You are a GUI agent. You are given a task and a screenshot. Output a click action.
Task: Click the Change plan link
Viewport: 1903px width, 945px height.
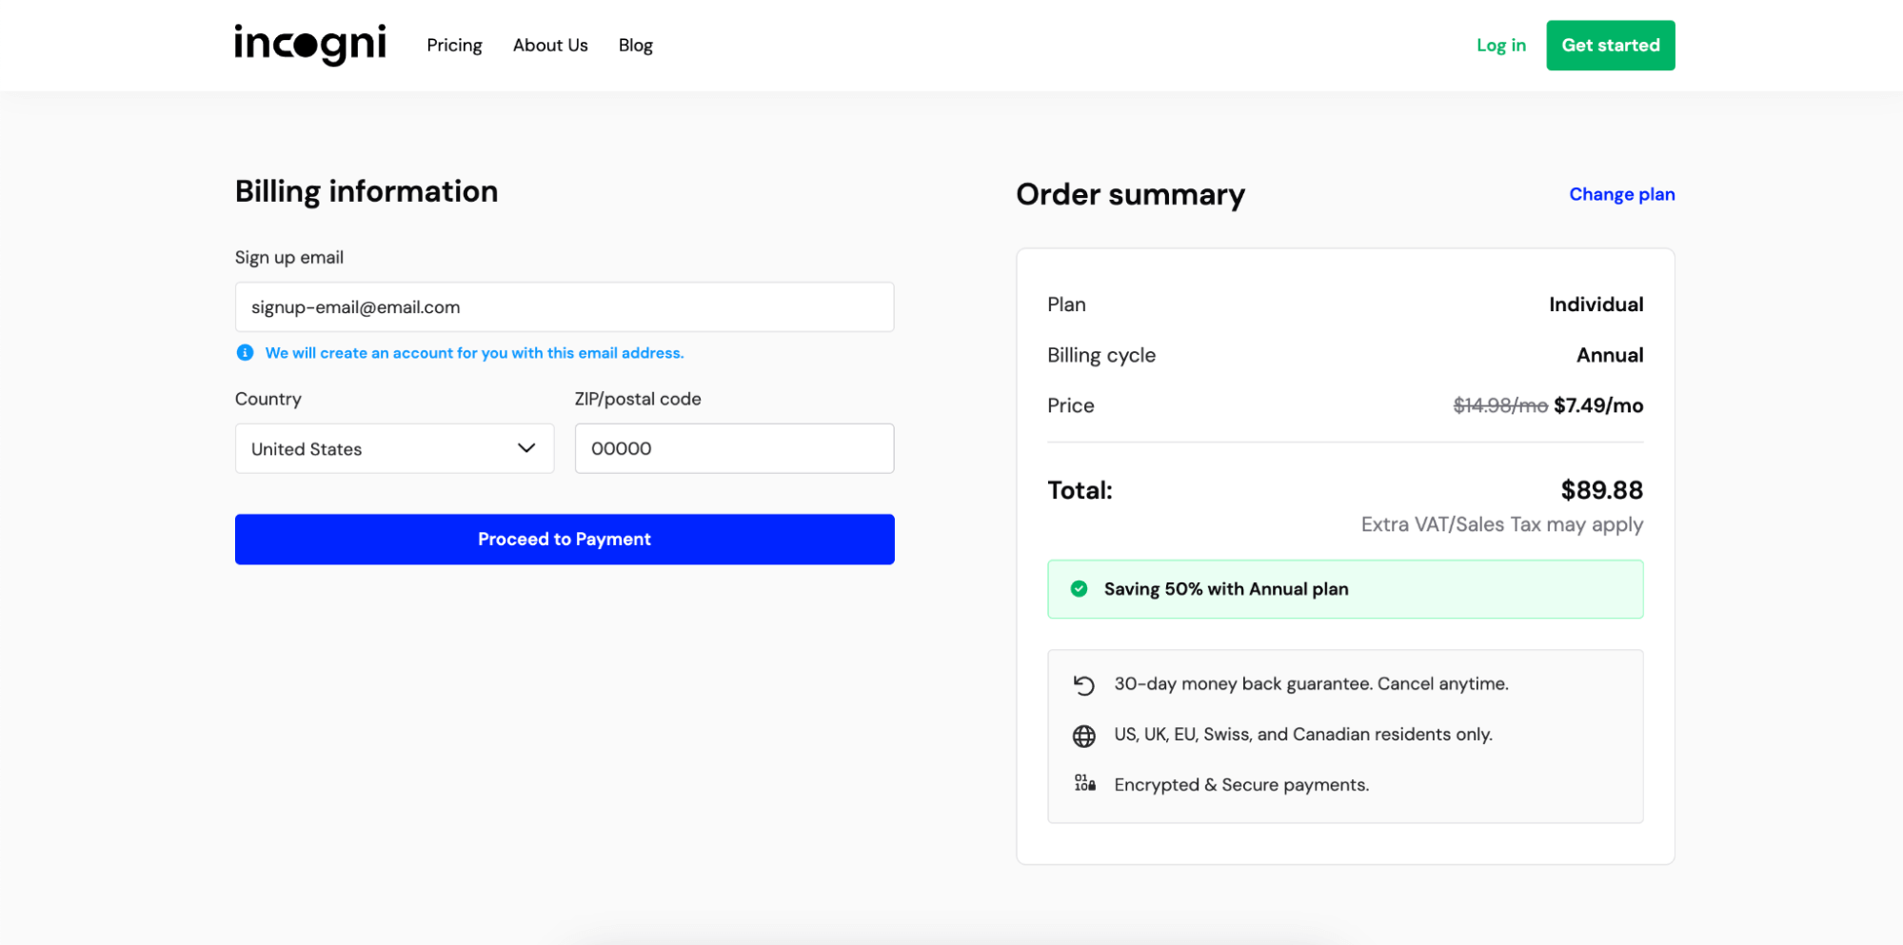click(1621, 194)
